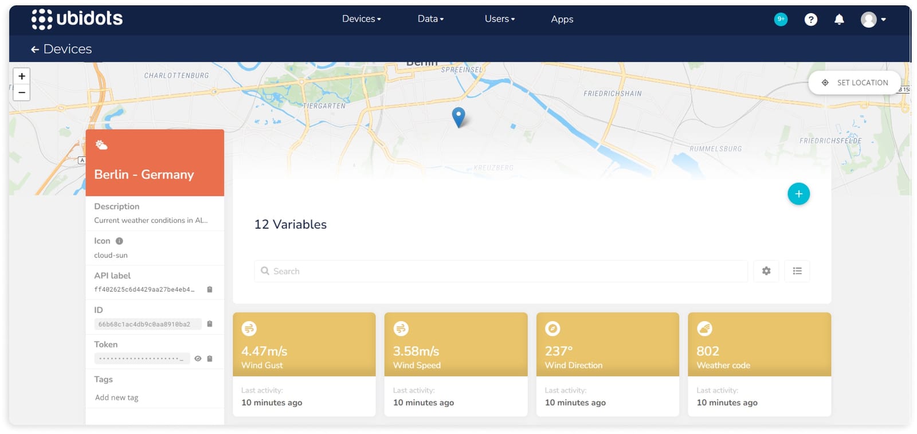Zoom in on the map
Image resolution: width=917 pixels, height=434 pixels.
(x=22, y=76)
